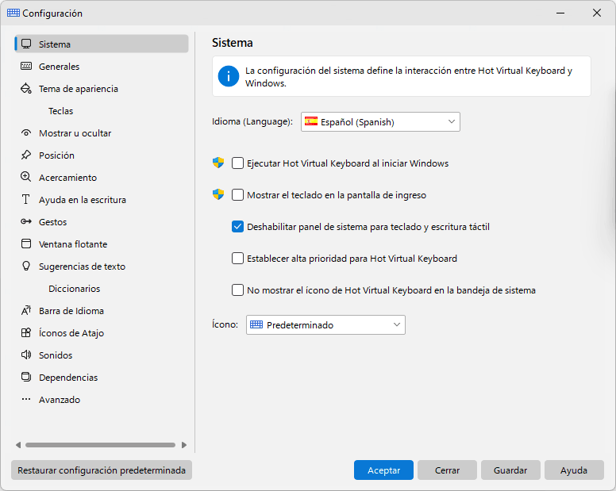The image size is (616, 491).
Task: Click the sidebar scrollbar left arrow
Action: 18,445
